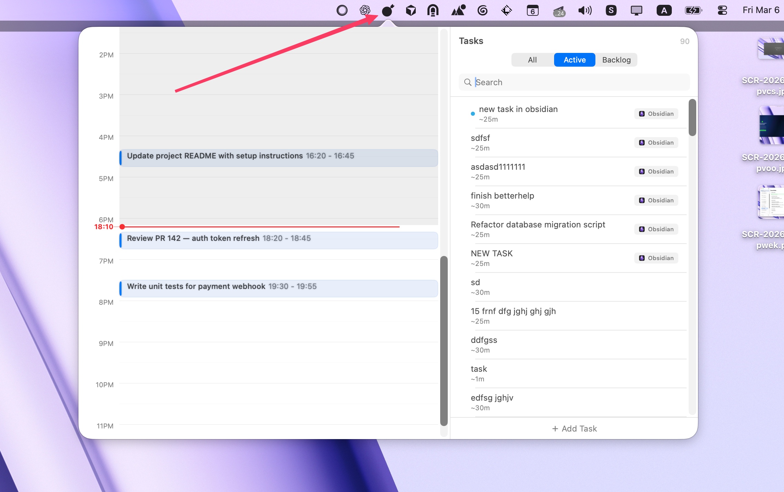Switch task filter to All
The image size is (784, 492).
tap(532, 60)
